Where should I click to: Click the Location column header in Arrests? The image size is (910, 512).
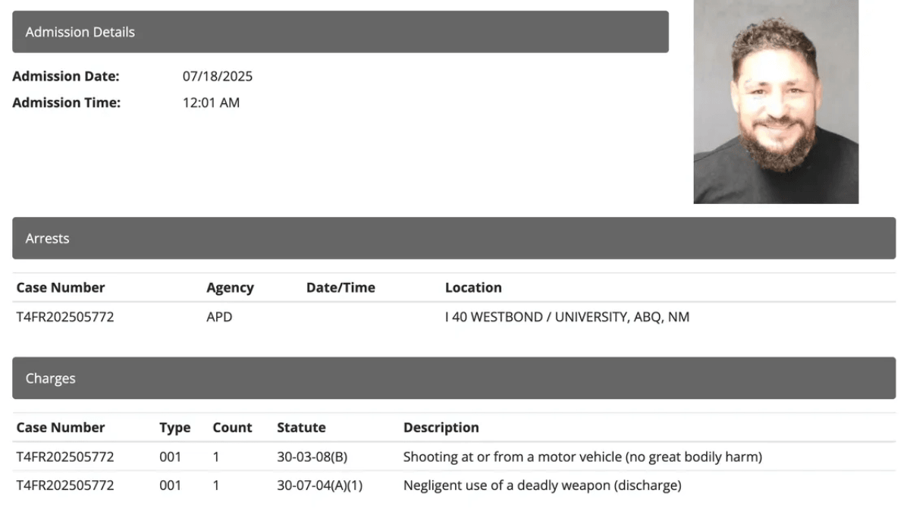click(x=473, y=288)
